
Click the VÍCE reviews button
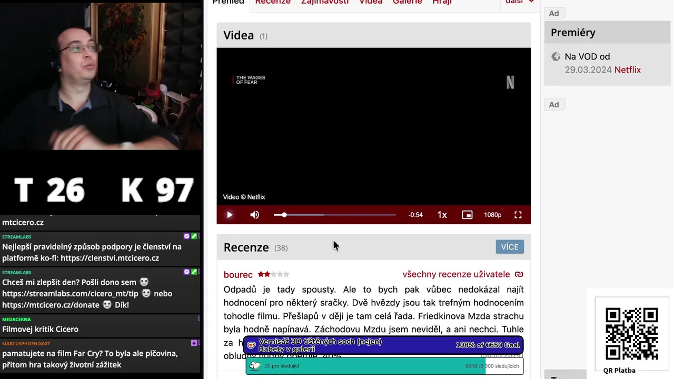510,247
